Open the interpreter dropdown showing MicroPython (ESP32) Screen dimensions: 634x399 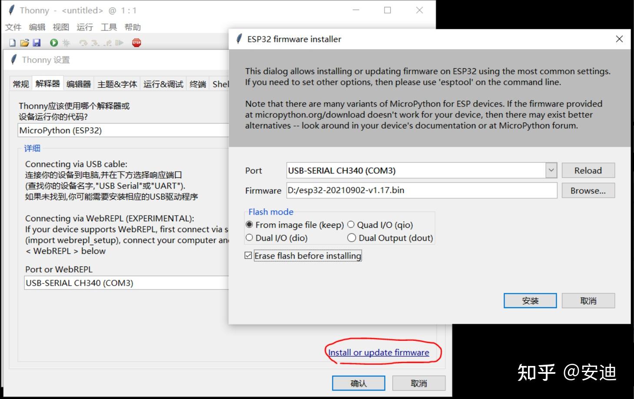pyautogui.click(x=124, y=130)
